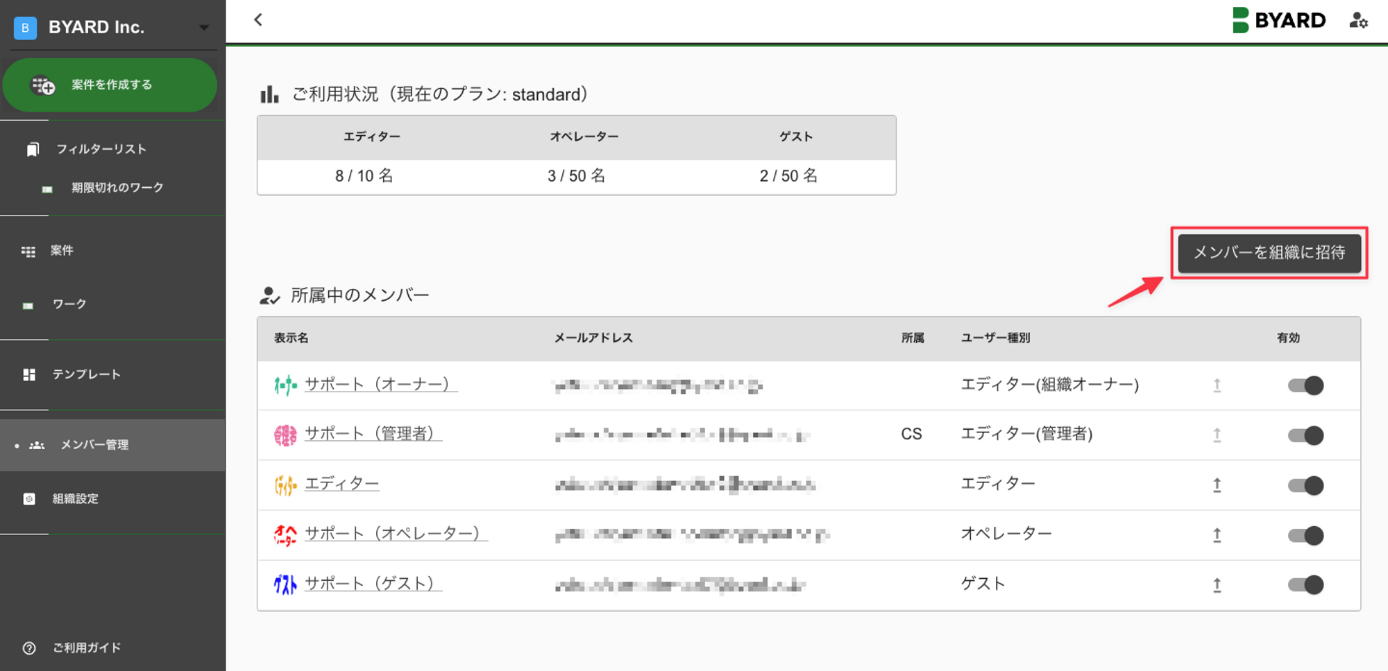The height and width of the screenshot is (671, 1388).
Task: Open フィルターリスト in the sidebar
Action: [101, 149]
